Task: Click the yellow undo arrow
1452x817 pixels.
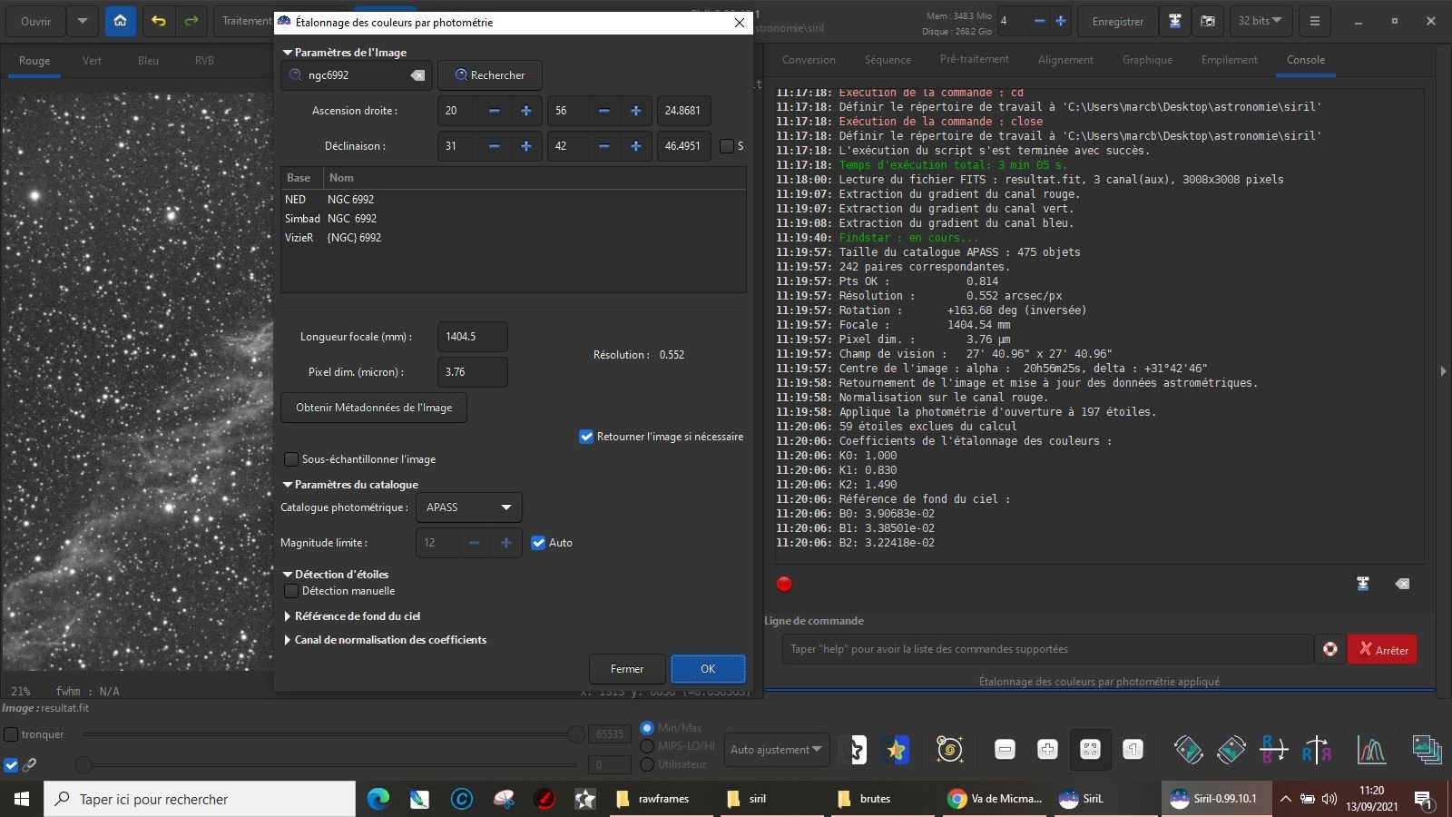Action: point(159,21)
